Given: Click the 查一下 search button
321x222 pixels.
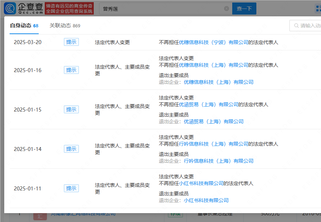Looking at the screenshot, I should click(244, 9).
